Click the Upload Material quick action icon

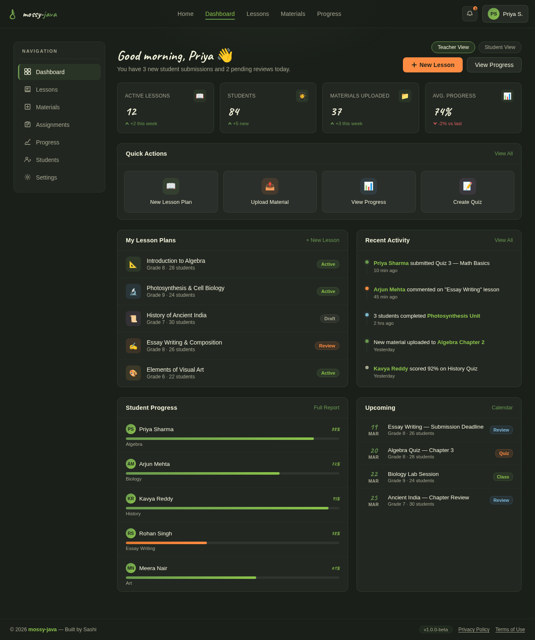pos(270,186)
